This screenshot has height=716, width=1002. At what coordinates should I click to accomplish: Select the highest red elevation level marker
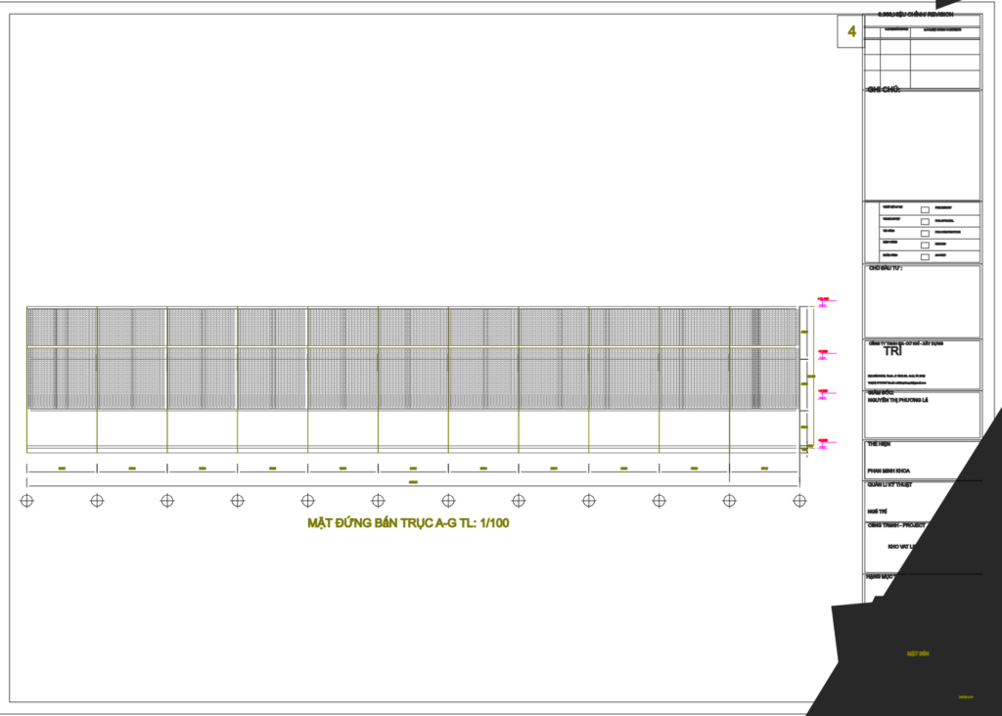[824, 300]
